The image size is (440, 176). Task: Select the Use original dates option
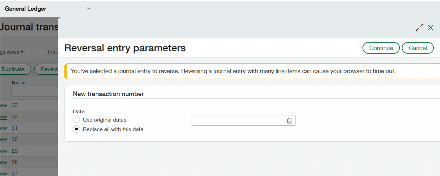[77, 120]
